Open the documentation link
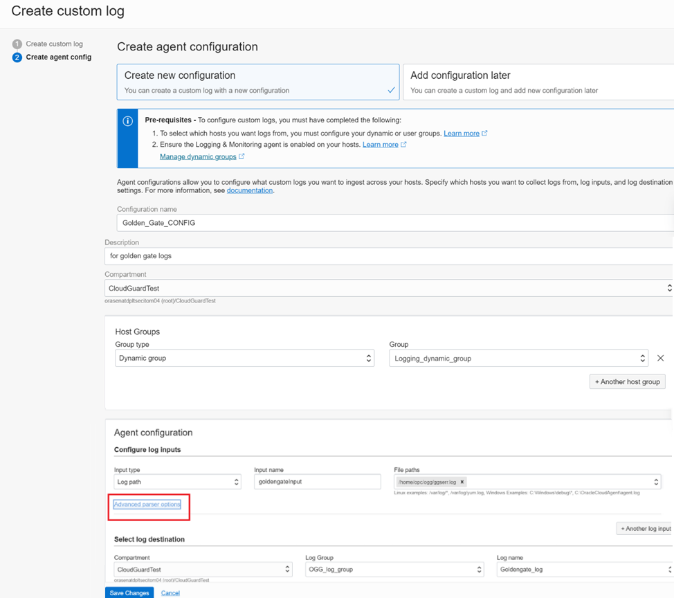The image size is (674, 598). pyautogui.click(x=249, y=190)
